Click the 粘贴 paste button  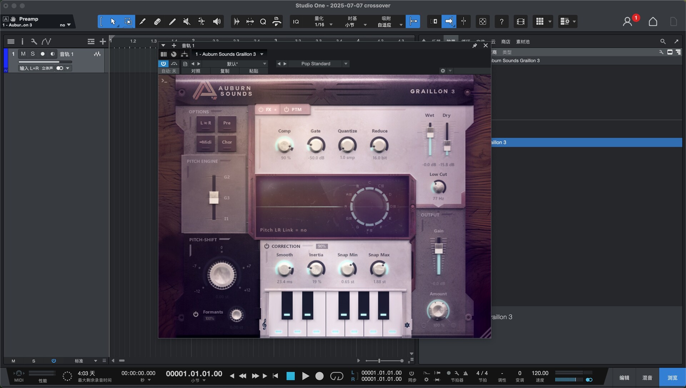(x=254, y=71)
